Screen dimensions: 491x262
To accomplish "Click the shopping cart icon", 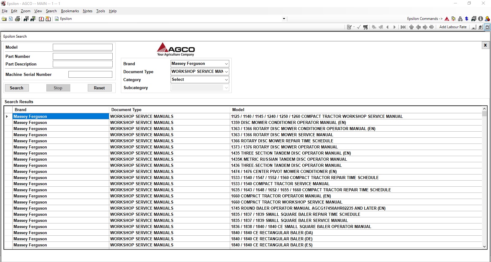I will 365,27.
